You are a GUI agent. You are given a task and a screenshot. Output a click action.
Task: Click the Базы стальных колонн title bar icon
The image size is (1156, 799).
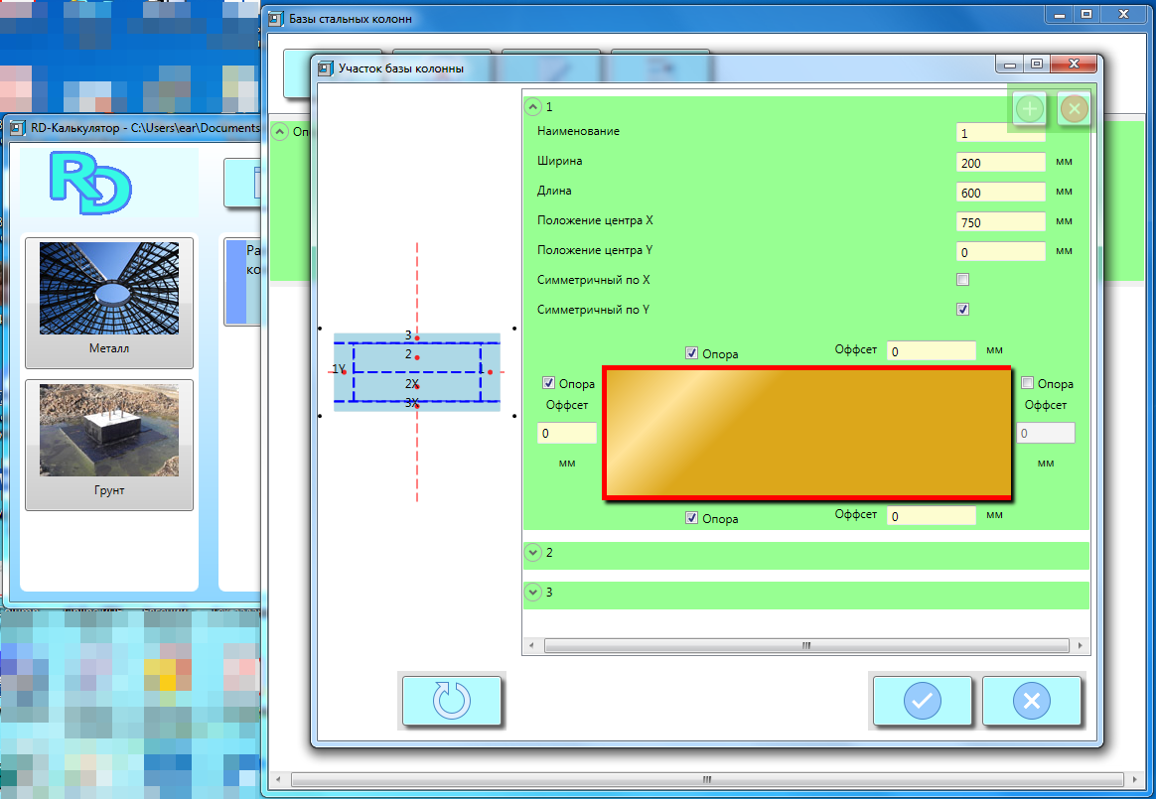tap(276, 19)
